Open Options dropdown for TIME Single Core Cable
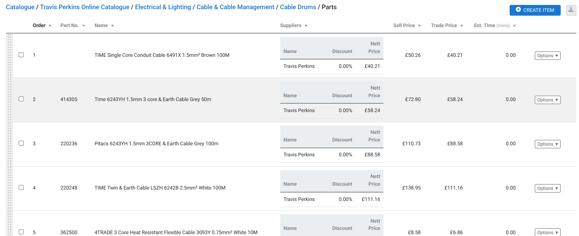Image resolution: width=579 pixels, height=236 pixels. (547, 56)
